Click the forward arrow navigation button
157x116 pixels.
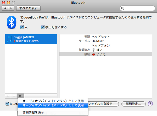(11, 8)
